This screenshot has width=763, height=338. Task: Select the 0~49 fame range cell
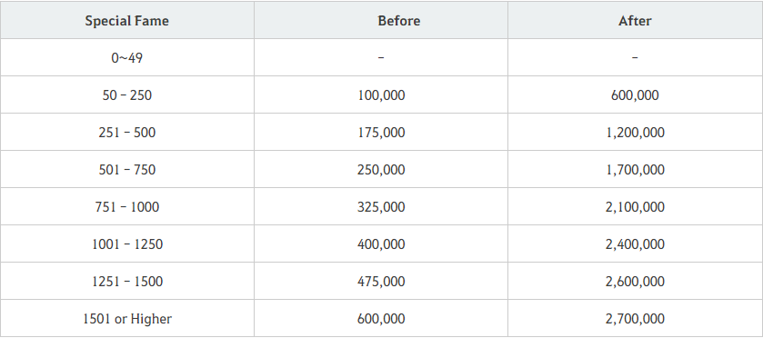(127, 57)
